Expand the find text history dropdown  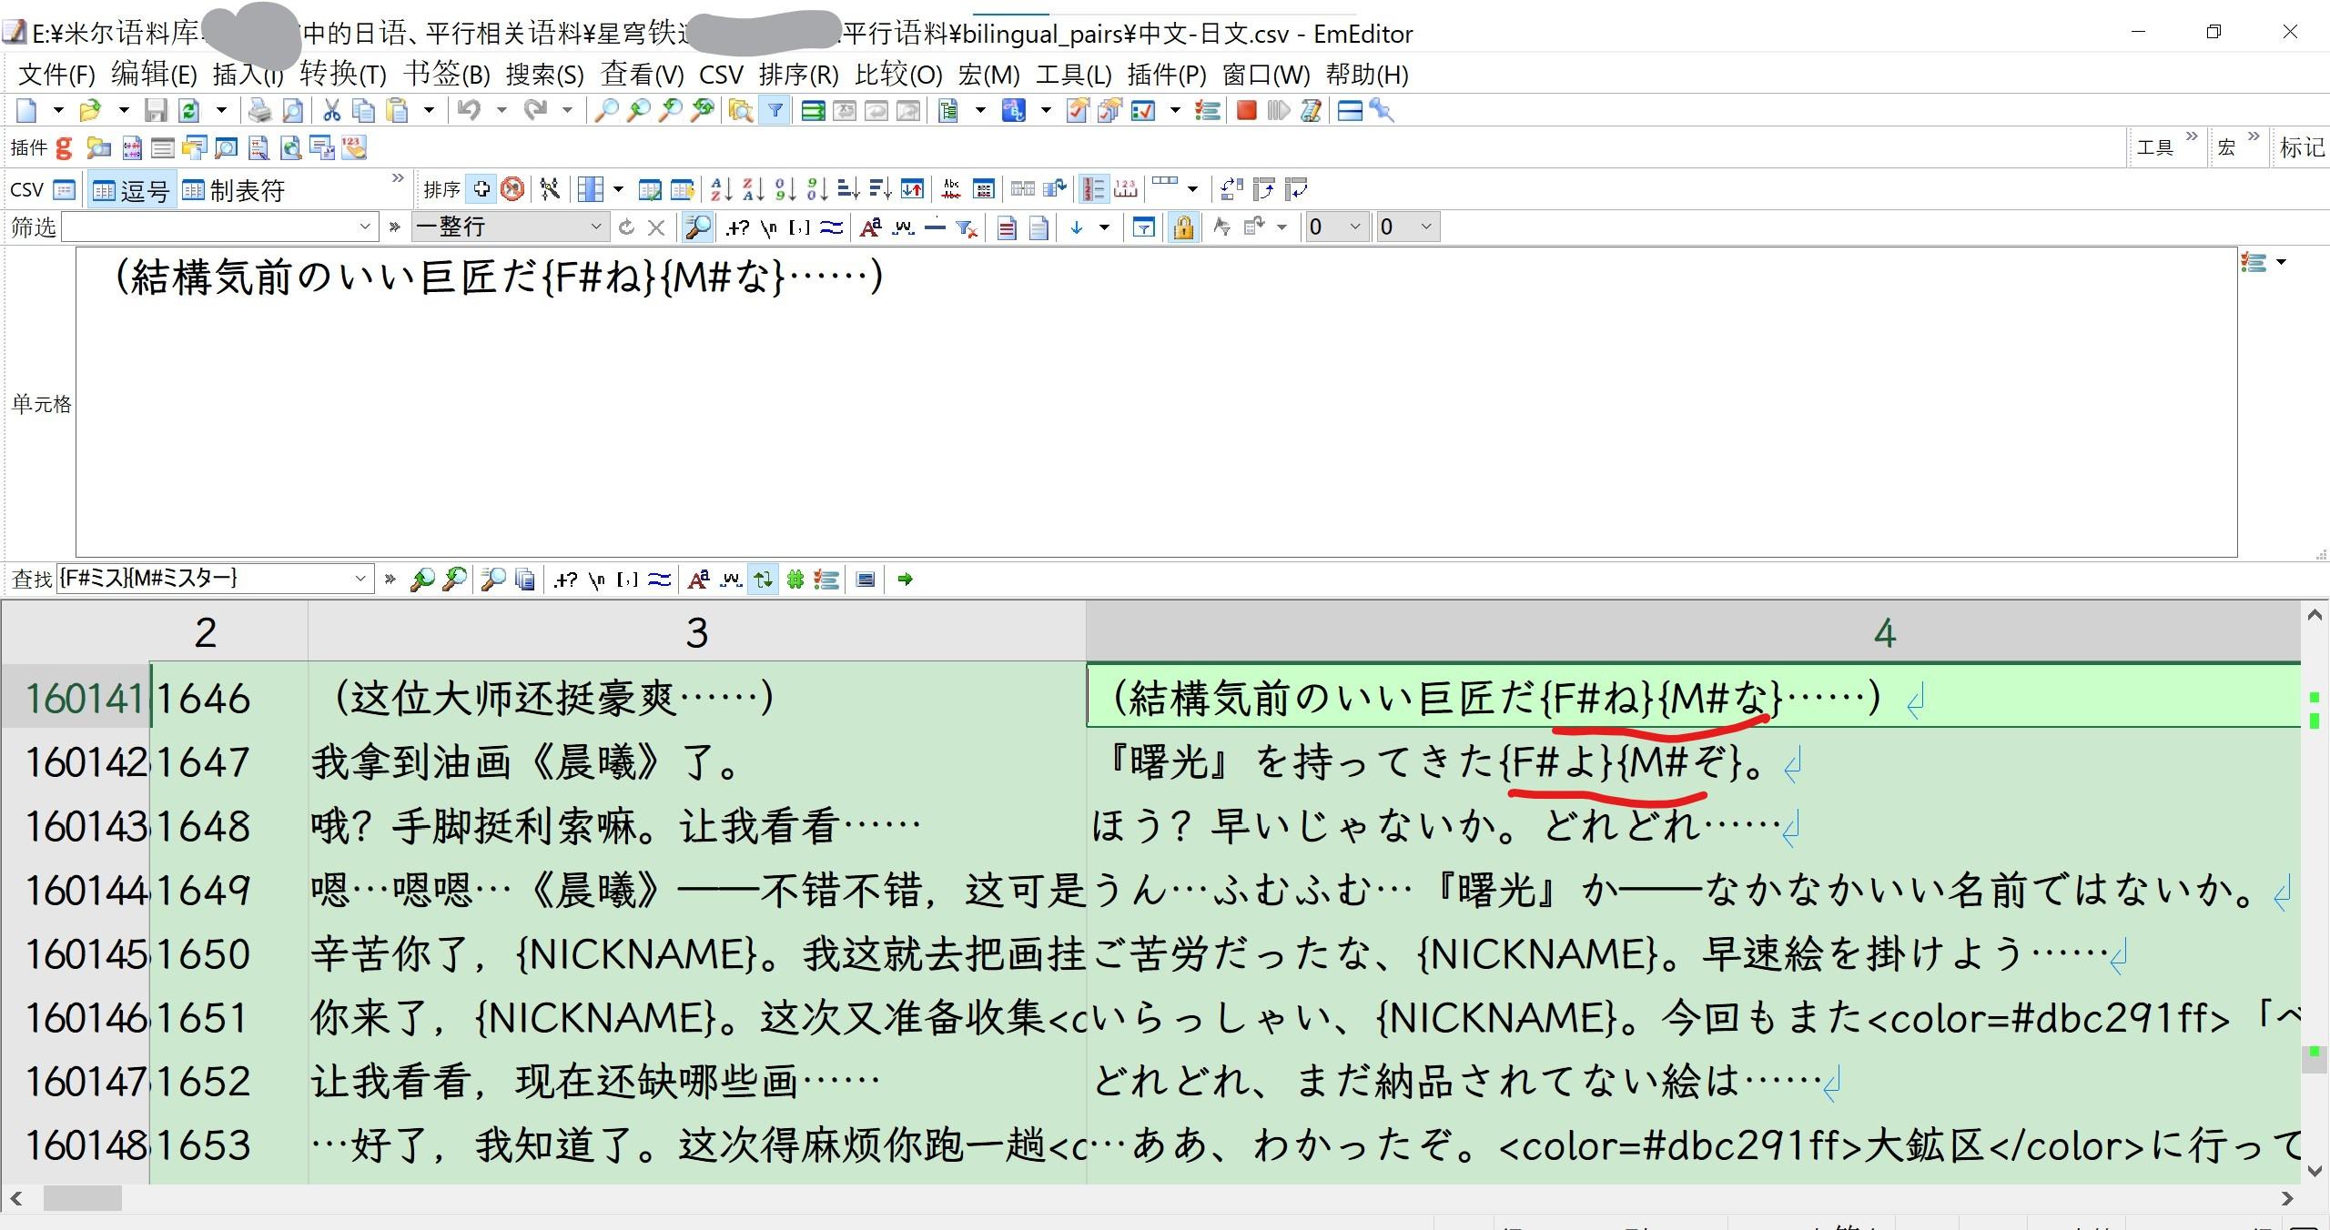(361, 579)
